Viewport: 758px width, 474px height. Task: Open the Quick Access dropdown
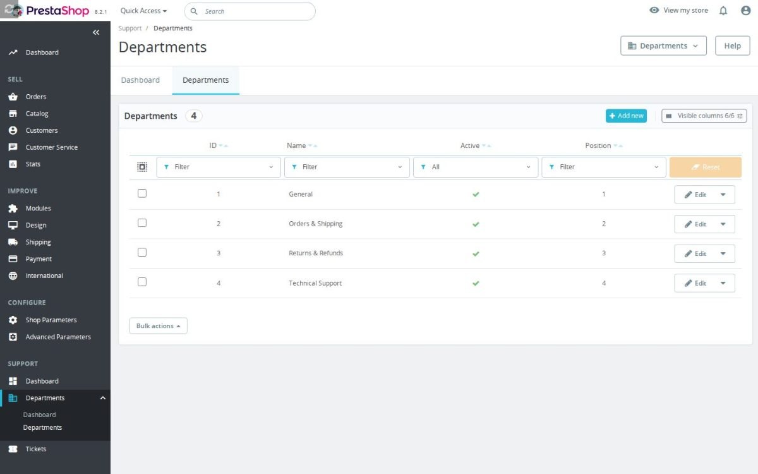coord(143,11)
